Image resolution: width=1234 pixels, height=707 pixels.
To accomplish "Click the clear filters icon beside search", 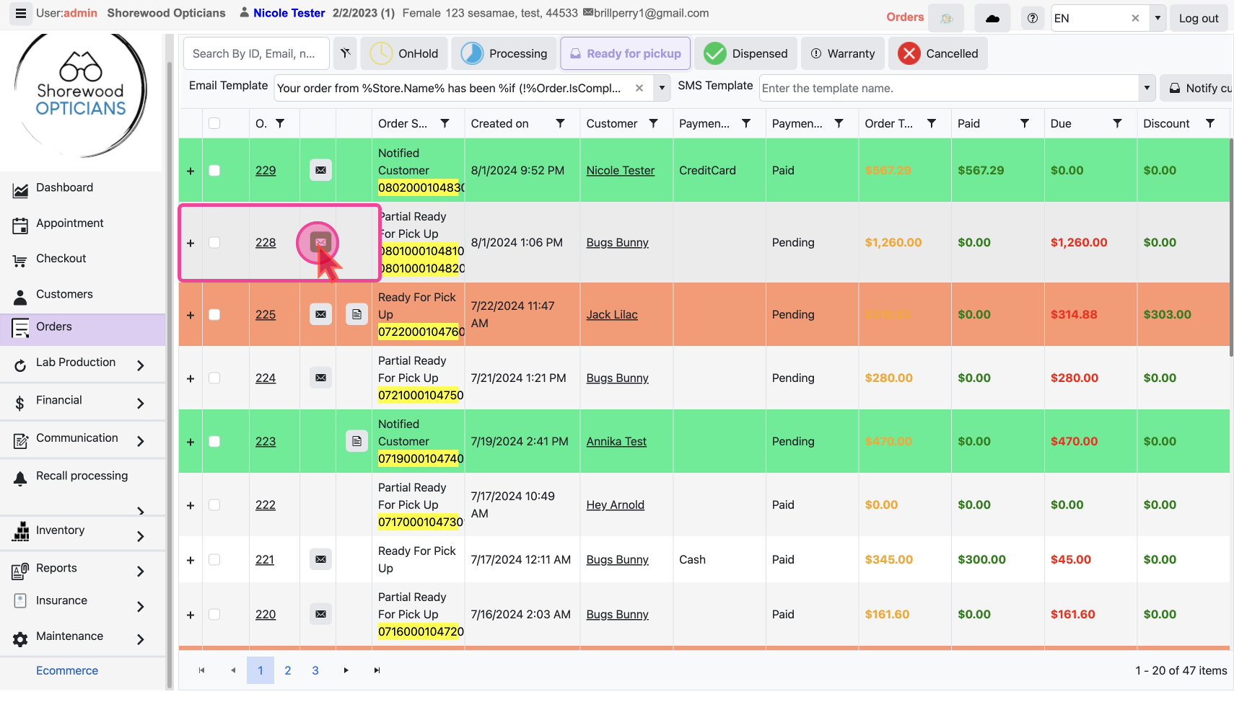I will click(346, 53).
